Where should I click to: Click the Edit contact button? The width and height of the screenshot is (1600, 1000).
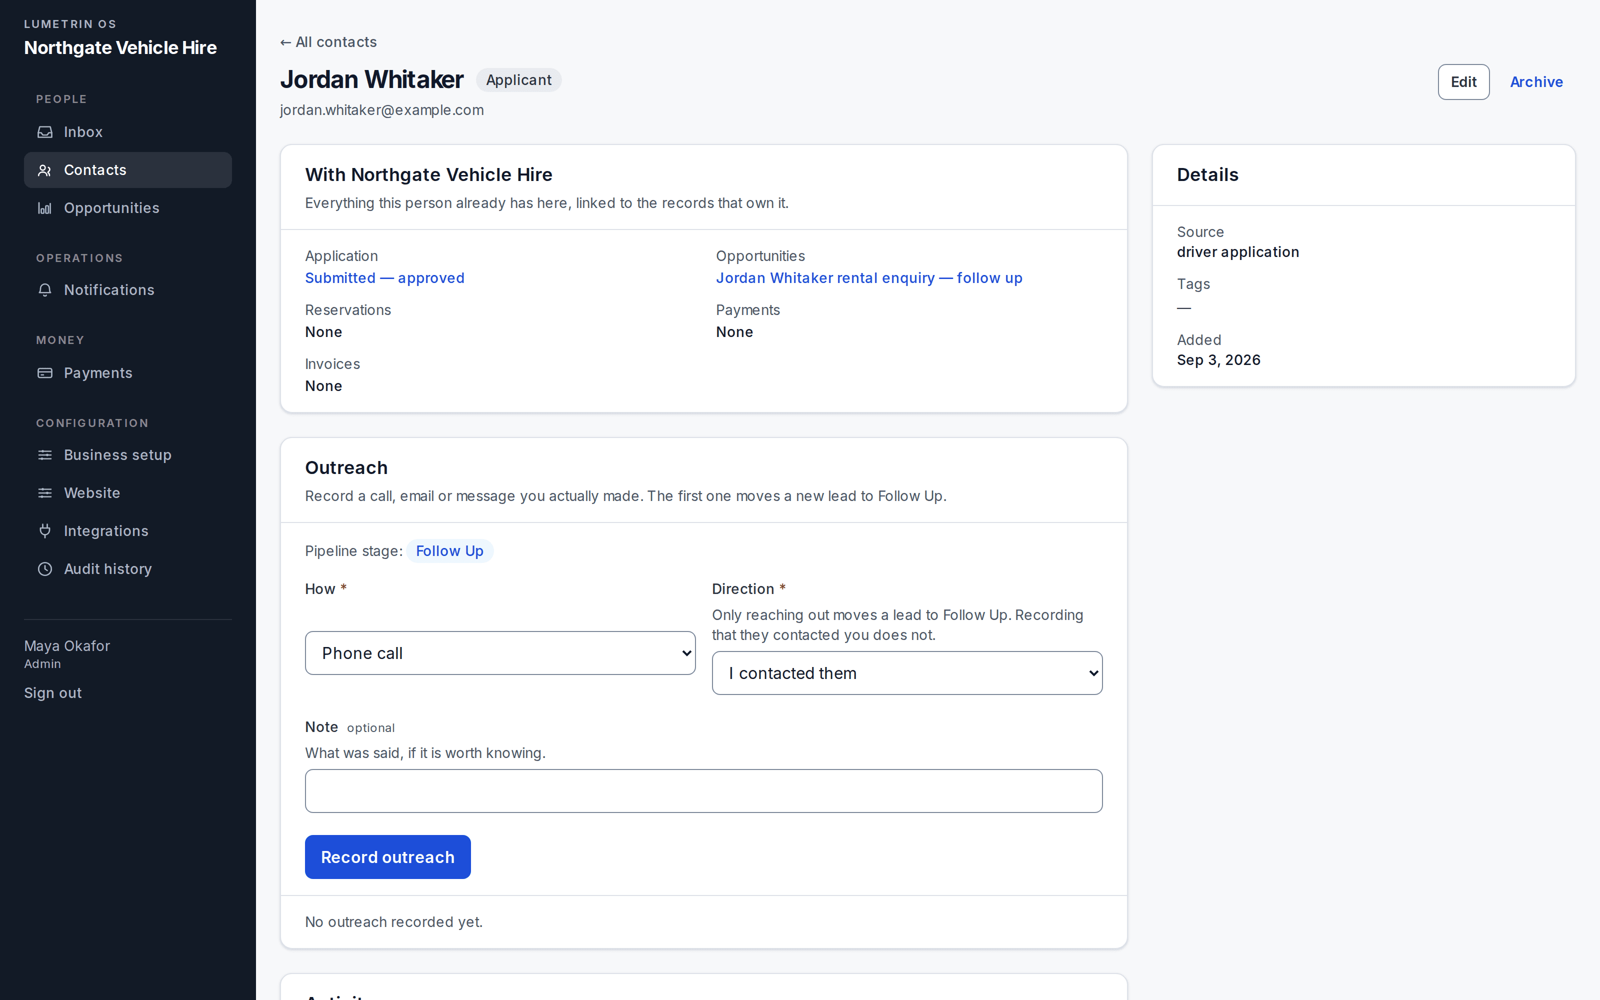pyautogui.click(x=1463, y=82)
